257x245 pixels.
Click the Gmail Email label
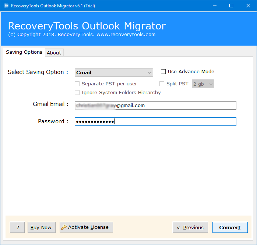tap(50, 104)
